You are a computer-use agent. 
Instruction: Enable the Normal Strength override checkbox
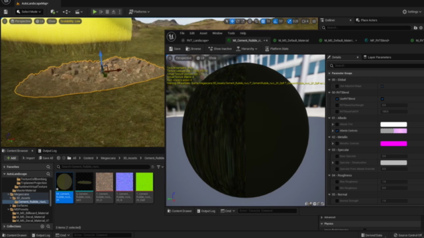click(337, 201)
